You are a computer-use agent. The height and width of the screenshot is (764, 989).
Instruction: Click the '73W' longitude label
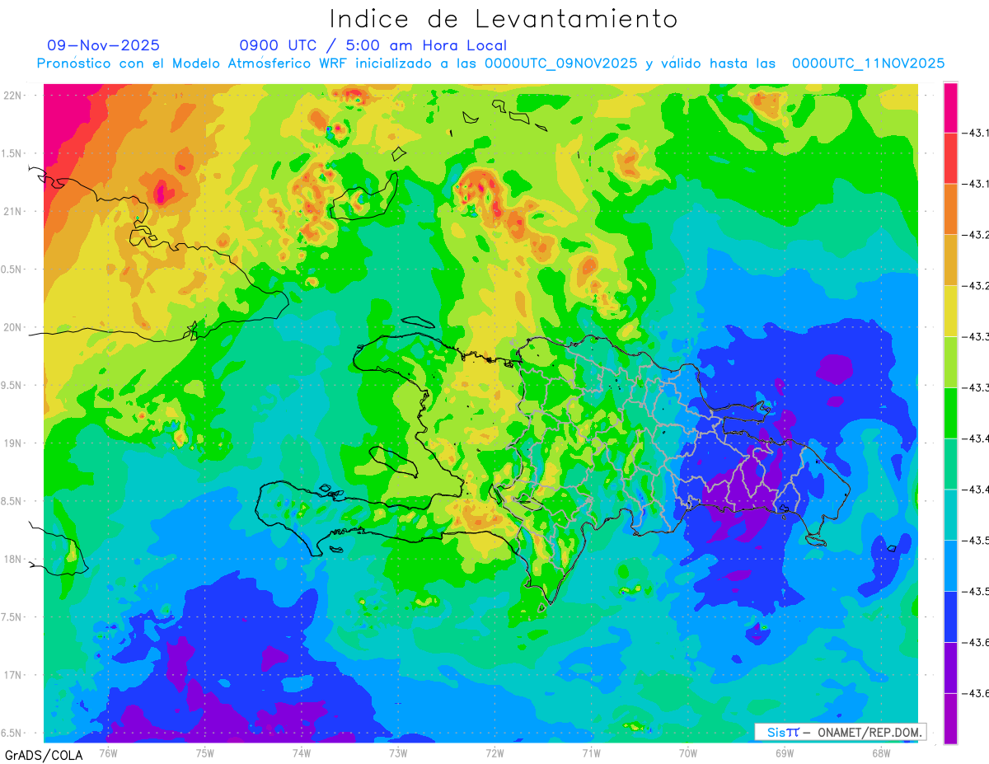tap(398, 752)
